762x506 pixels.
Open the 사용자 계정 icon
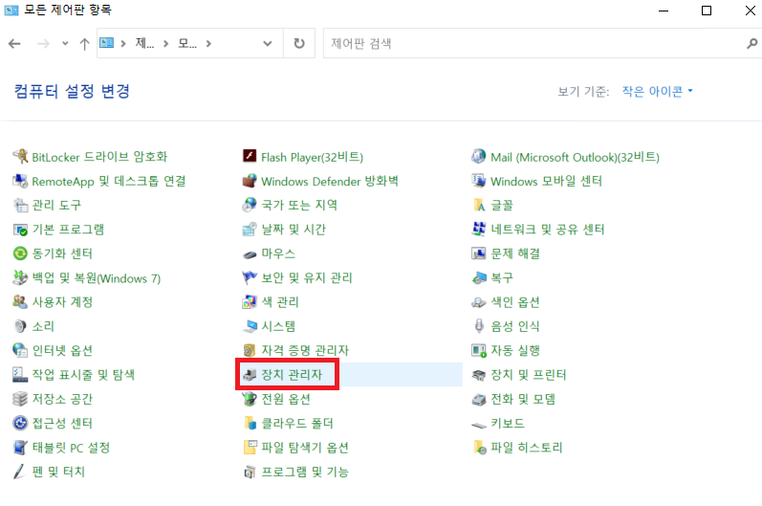pos(20,302)
